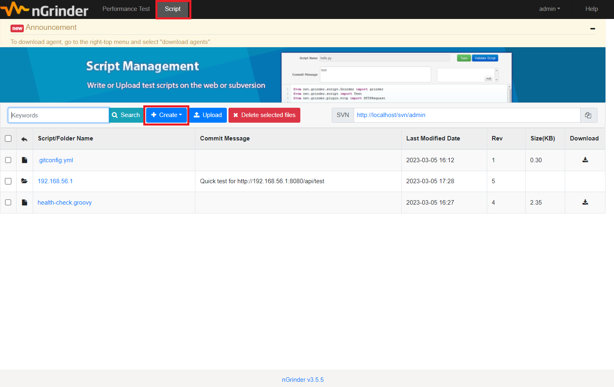Download the health-check.groovy file
Screen dimensions: 614x387
coord(585,202)
